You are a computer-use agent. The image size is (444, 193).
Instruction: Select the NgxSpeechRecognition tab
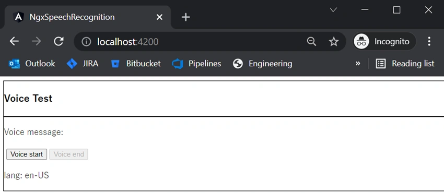pyautogui.click(x=87, y=17)
